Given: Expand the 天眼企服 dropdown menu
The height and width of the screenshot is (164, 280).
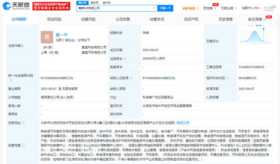Looking at the screenshot, I should click(228, 8).
